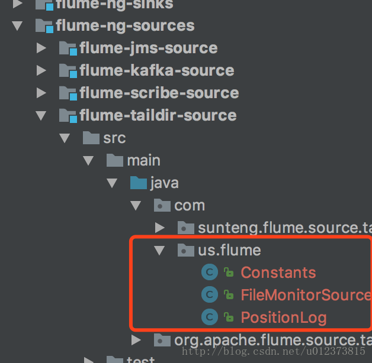Screen dimensions: 372x363
Task: Open the Constants class
Action: 278,273
